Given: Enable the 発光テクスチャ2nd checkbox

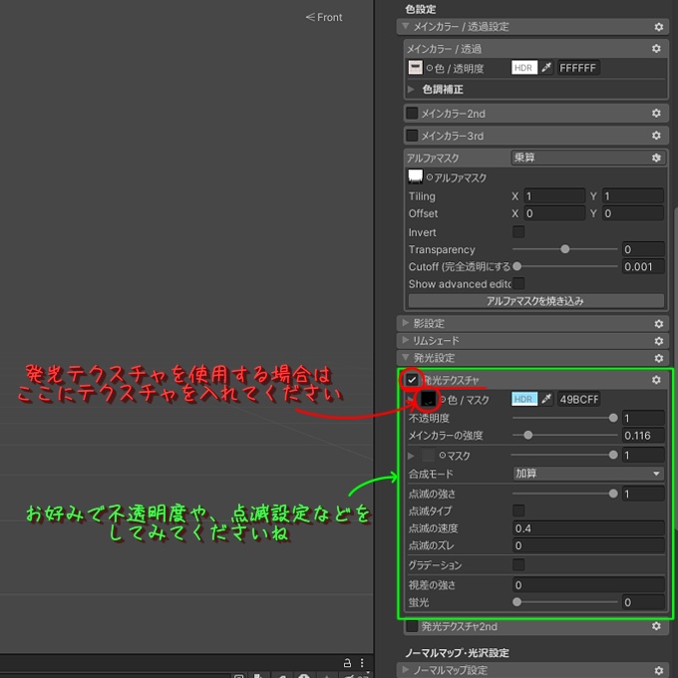Looking at the screenshot, I should 412,626.
